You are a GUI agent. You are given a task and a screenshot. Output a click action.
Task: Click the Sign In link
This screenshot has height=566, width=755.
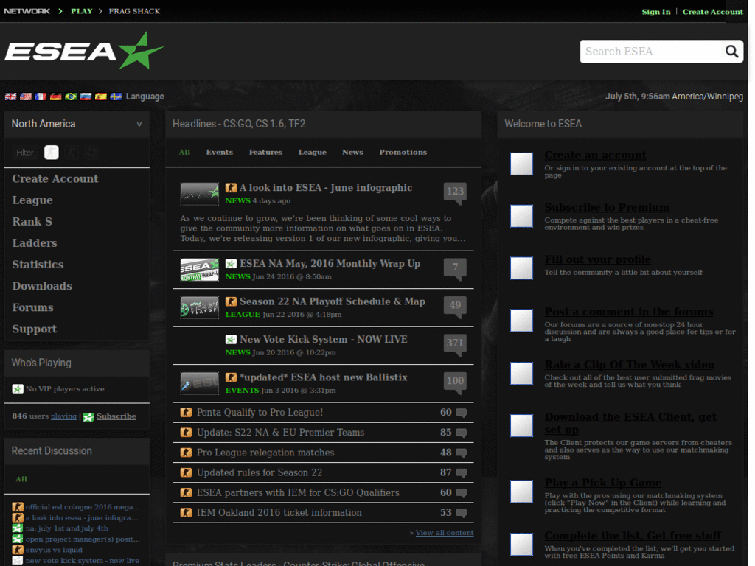tap(656, 12)
